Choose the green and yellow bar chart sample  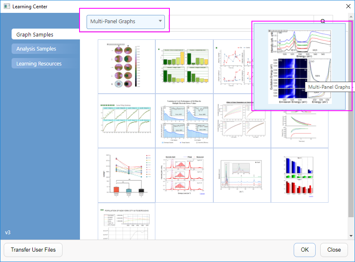pos(184,66)
